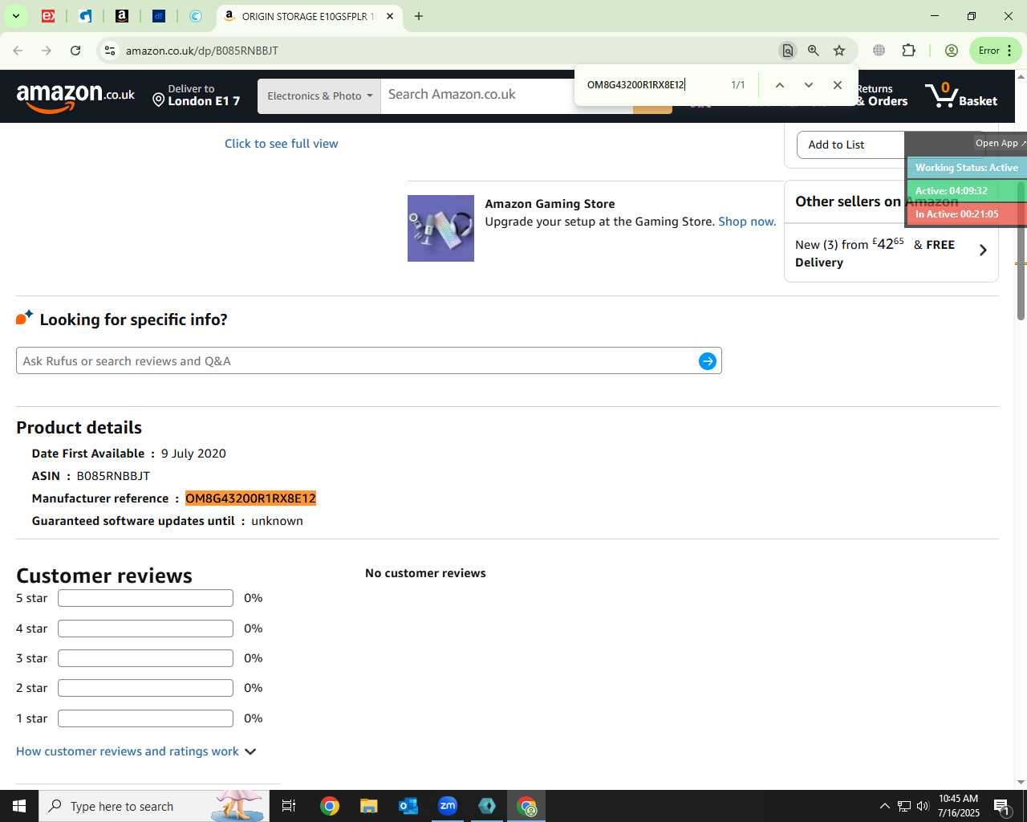Close the ORIGIN STORAGE tab
This screenshot has width=1027, height=822.
point(390,16)
